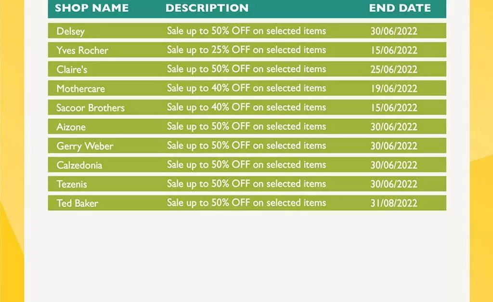Click the Delsey 50% OFF sale description
The height and width of the screenshot is (302, 493).
click(246, 31)
